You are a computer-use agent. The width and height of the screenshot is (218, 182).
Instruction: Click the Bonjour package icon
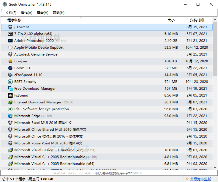point(10,61)
